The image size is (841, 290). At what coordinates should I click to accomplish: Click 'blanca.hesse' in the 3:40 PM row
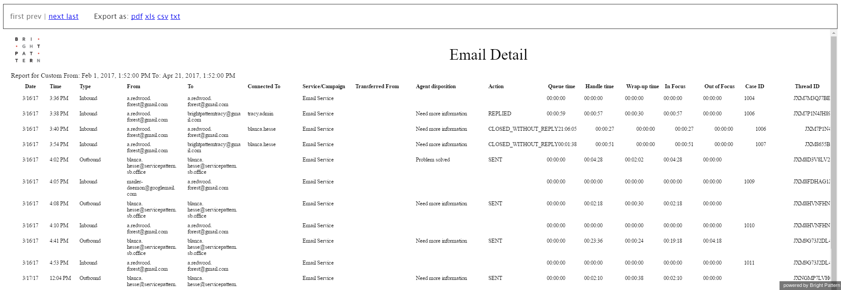[x=262, y=129]
